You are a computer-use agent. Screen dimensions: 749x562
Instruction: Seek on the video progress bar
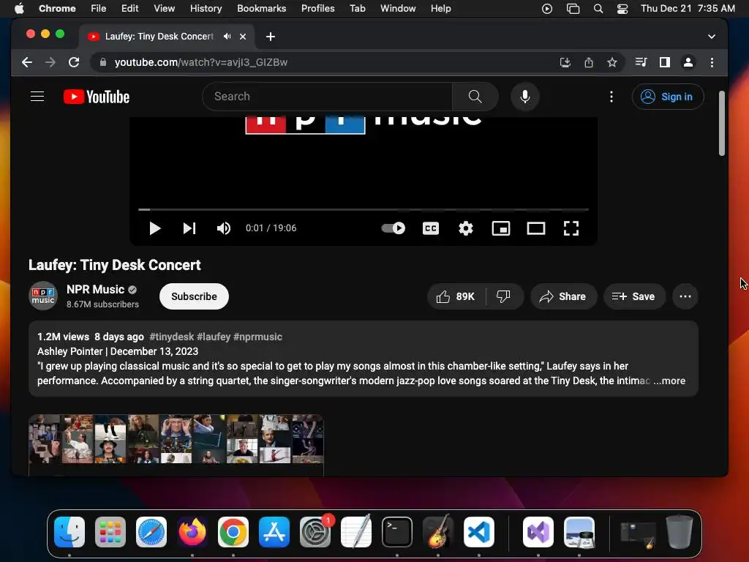(363, 209)
